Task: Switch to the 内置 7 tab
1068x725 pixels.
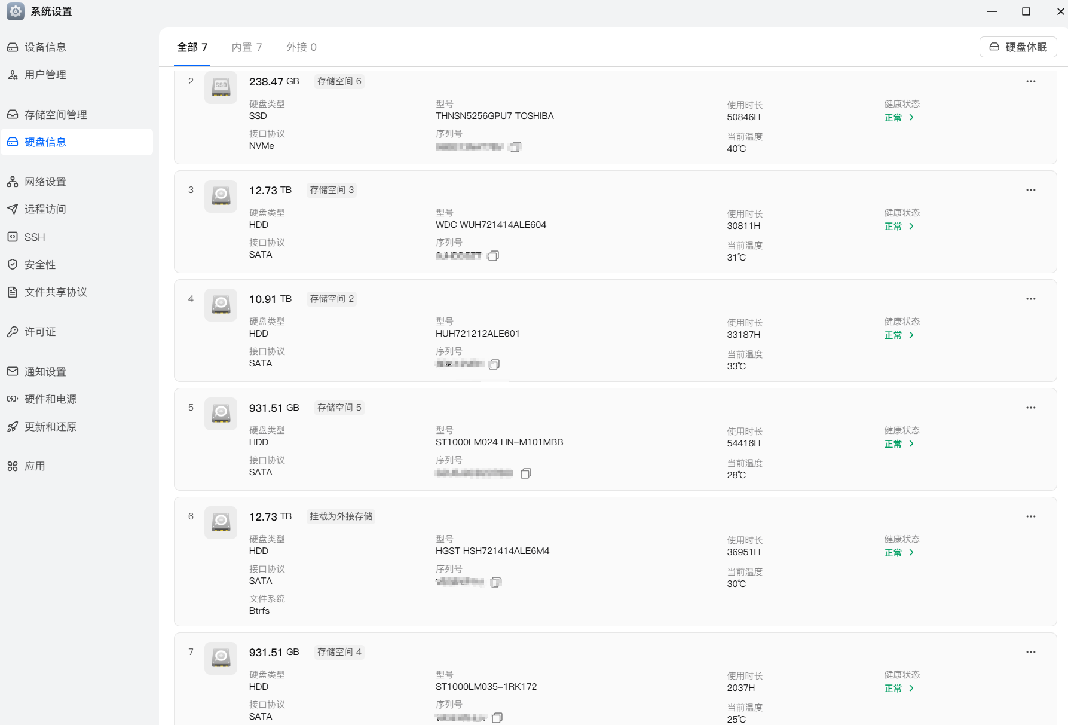Action: tap(247, 47)
